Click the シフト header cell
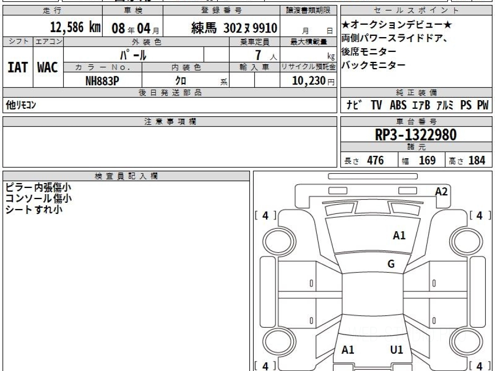This screenshot has width=495, height=371. pos(18,42)
